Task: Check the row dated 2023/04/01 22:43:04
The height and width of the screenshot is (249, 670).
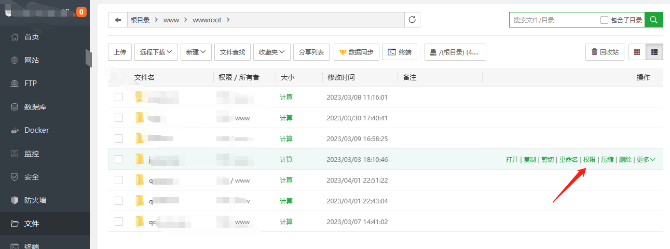Action: 119,201
